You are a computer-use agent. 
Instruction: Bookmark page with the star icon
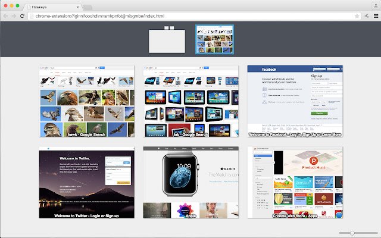coord(357,16)
